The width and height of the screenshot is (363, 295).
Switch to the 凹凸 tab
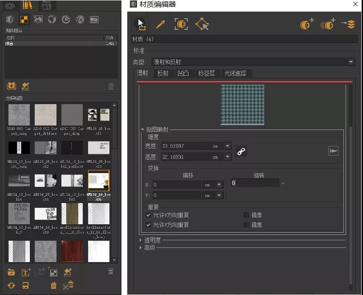coord(184,73)
